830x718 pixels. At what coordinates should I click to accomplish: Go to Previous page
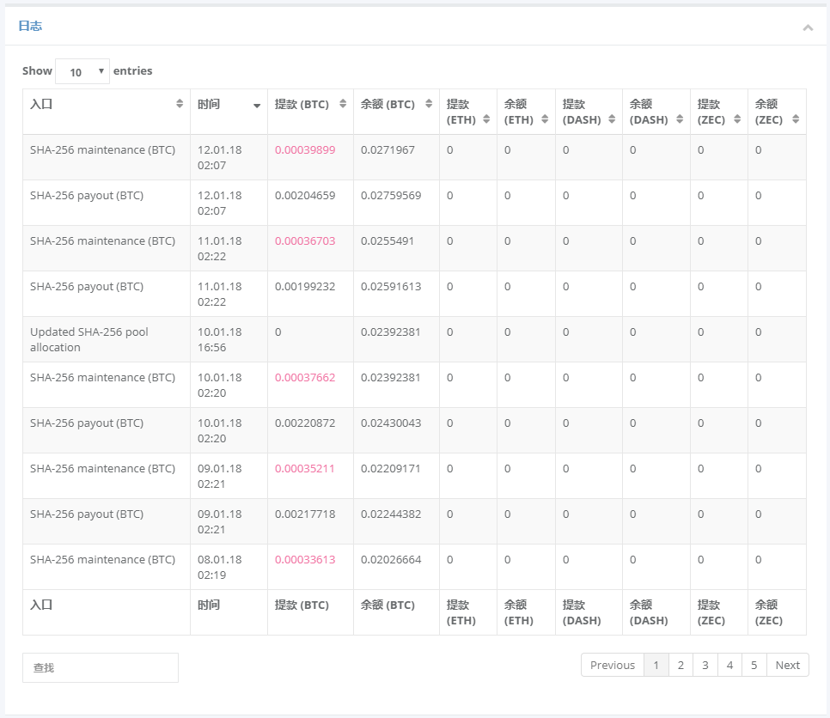coord(613,665)
